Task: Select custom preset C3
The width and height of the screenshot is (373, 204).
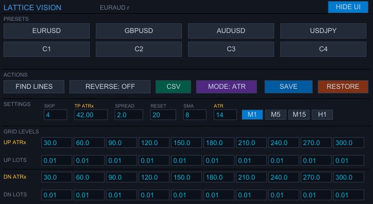Action: tap(231, 49)
